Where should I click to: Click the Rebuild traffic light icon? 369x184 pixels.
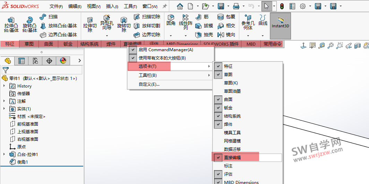click(x=282, y=6)
